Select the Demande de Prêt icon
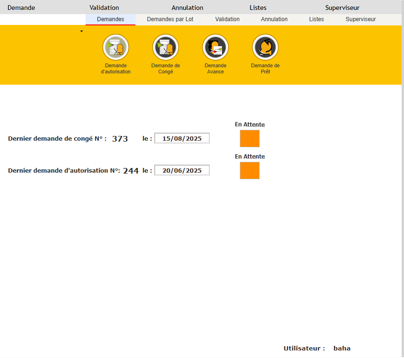The width and height of the screenshot is (404, 358). click(265, 47)
